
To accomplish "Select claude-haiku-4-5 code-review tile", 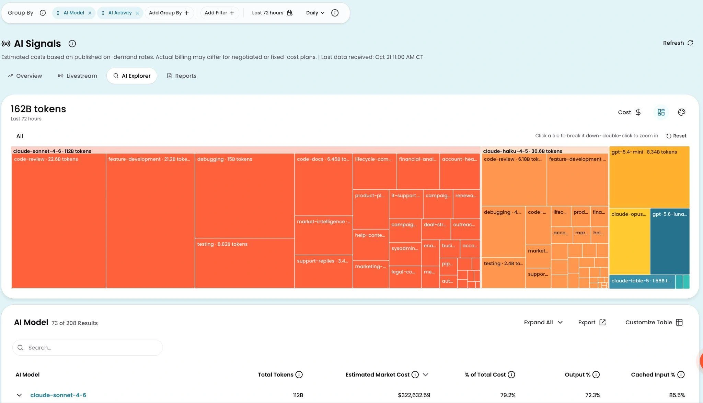I will 514,180.
